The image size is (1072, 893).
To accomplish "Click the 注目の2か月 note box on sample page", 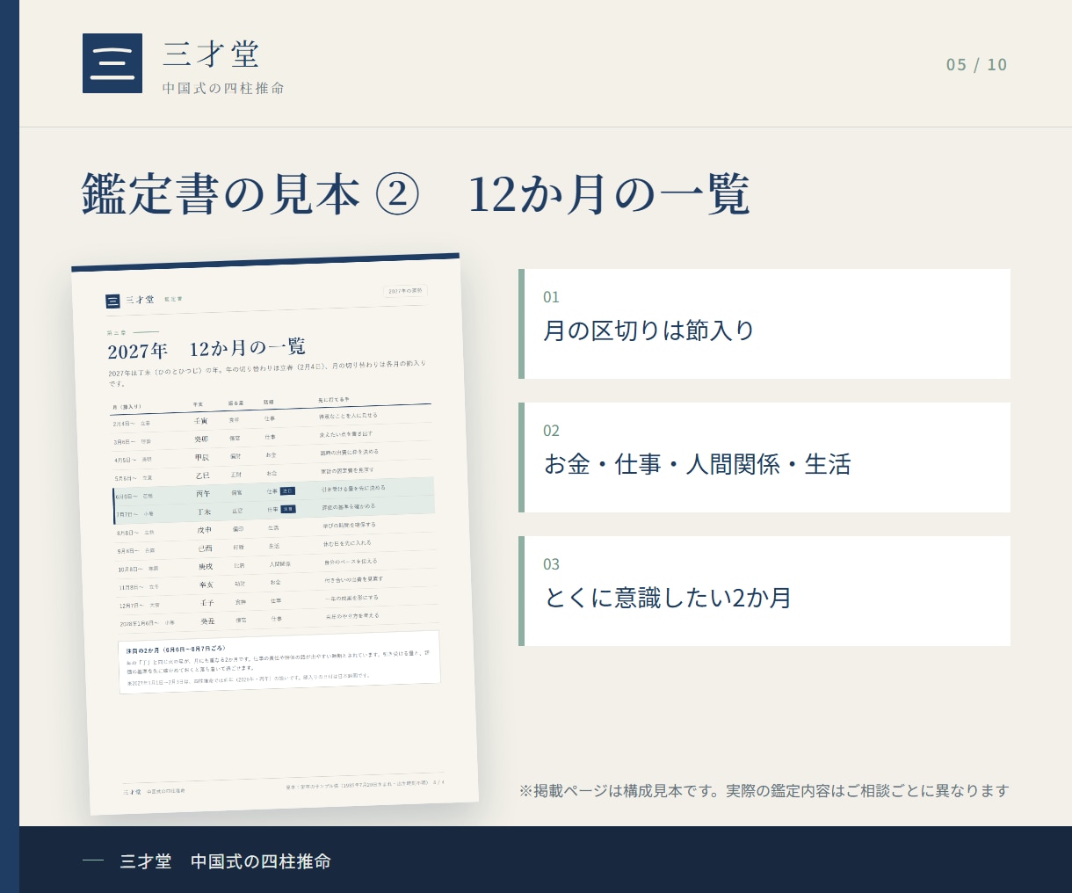I will pos(279,662).
